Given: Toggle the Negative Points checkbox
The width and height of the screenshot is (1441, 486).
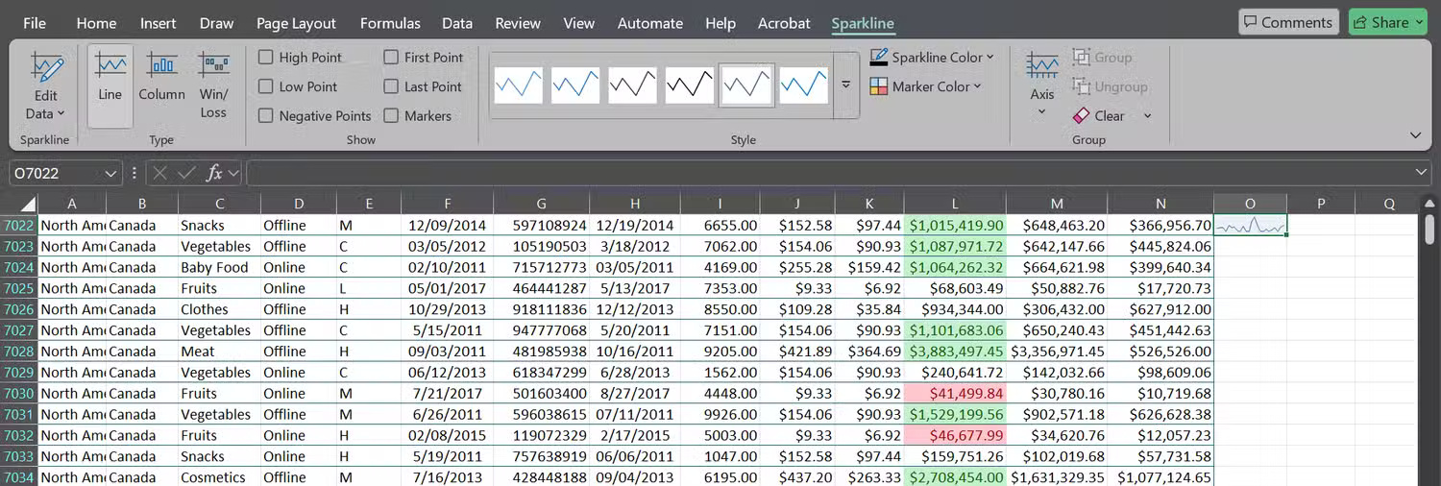Looking at the screenshot, I should point(266,116).
